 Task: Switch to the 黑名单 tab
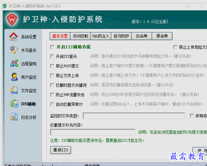162,36
